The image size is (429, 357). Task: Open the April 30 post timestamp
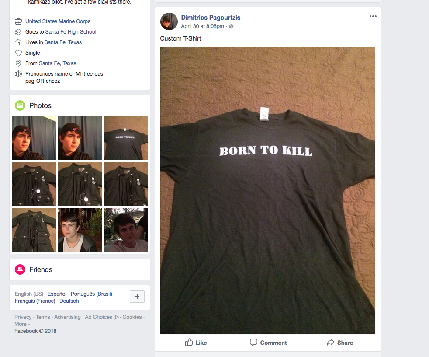coord(202,26)
